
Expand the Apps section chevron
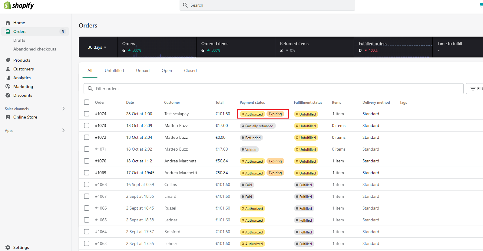click(63, 130)
